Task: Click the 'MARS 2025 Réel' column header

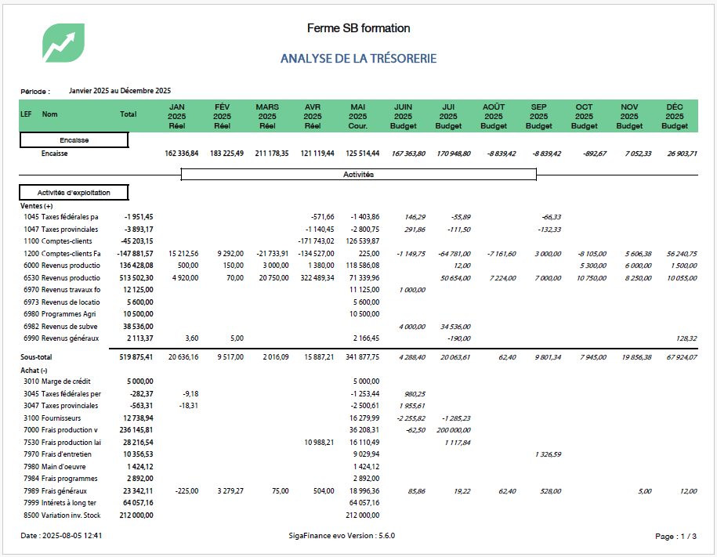Action: (x=267, y=116)
